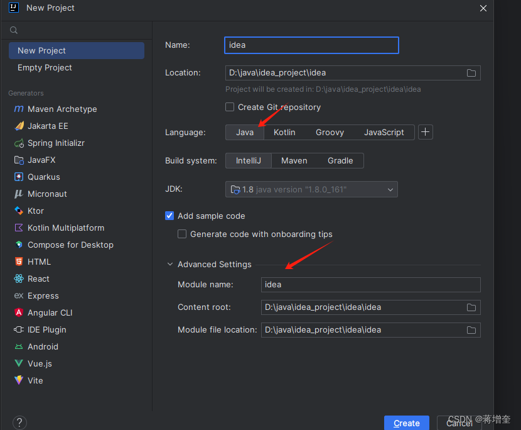This screenshot has width=521, height=430.
Task: Enable Generate code with onboarding tips
Action: coord(182,234)
